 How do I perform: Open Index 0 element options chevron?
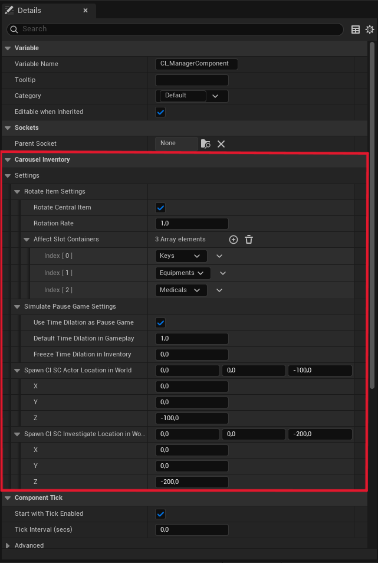[x=219, y=256]
